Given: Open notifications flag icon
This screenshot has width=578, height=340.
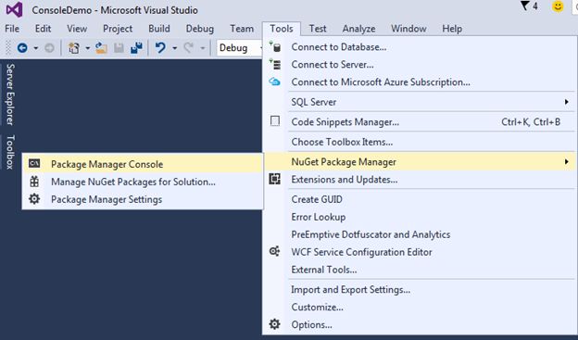Looking at the screenshot, I should click(524, 6).
